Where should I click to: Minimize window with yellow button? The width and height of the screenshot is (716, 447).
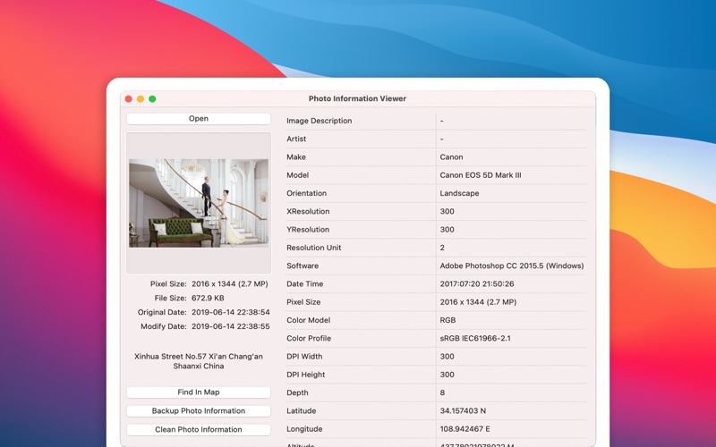pos(141,99)
